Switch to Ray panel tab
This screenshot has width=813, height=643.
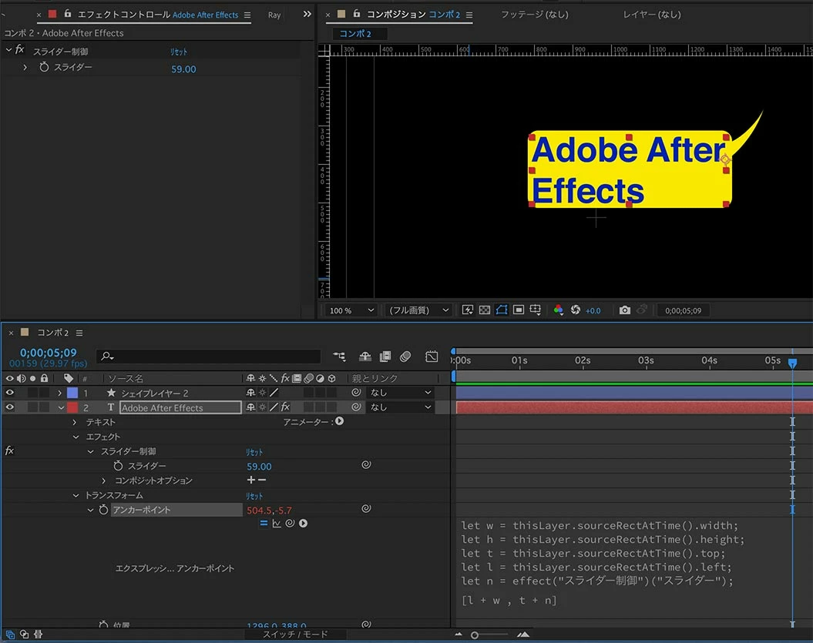click(274, 15)
